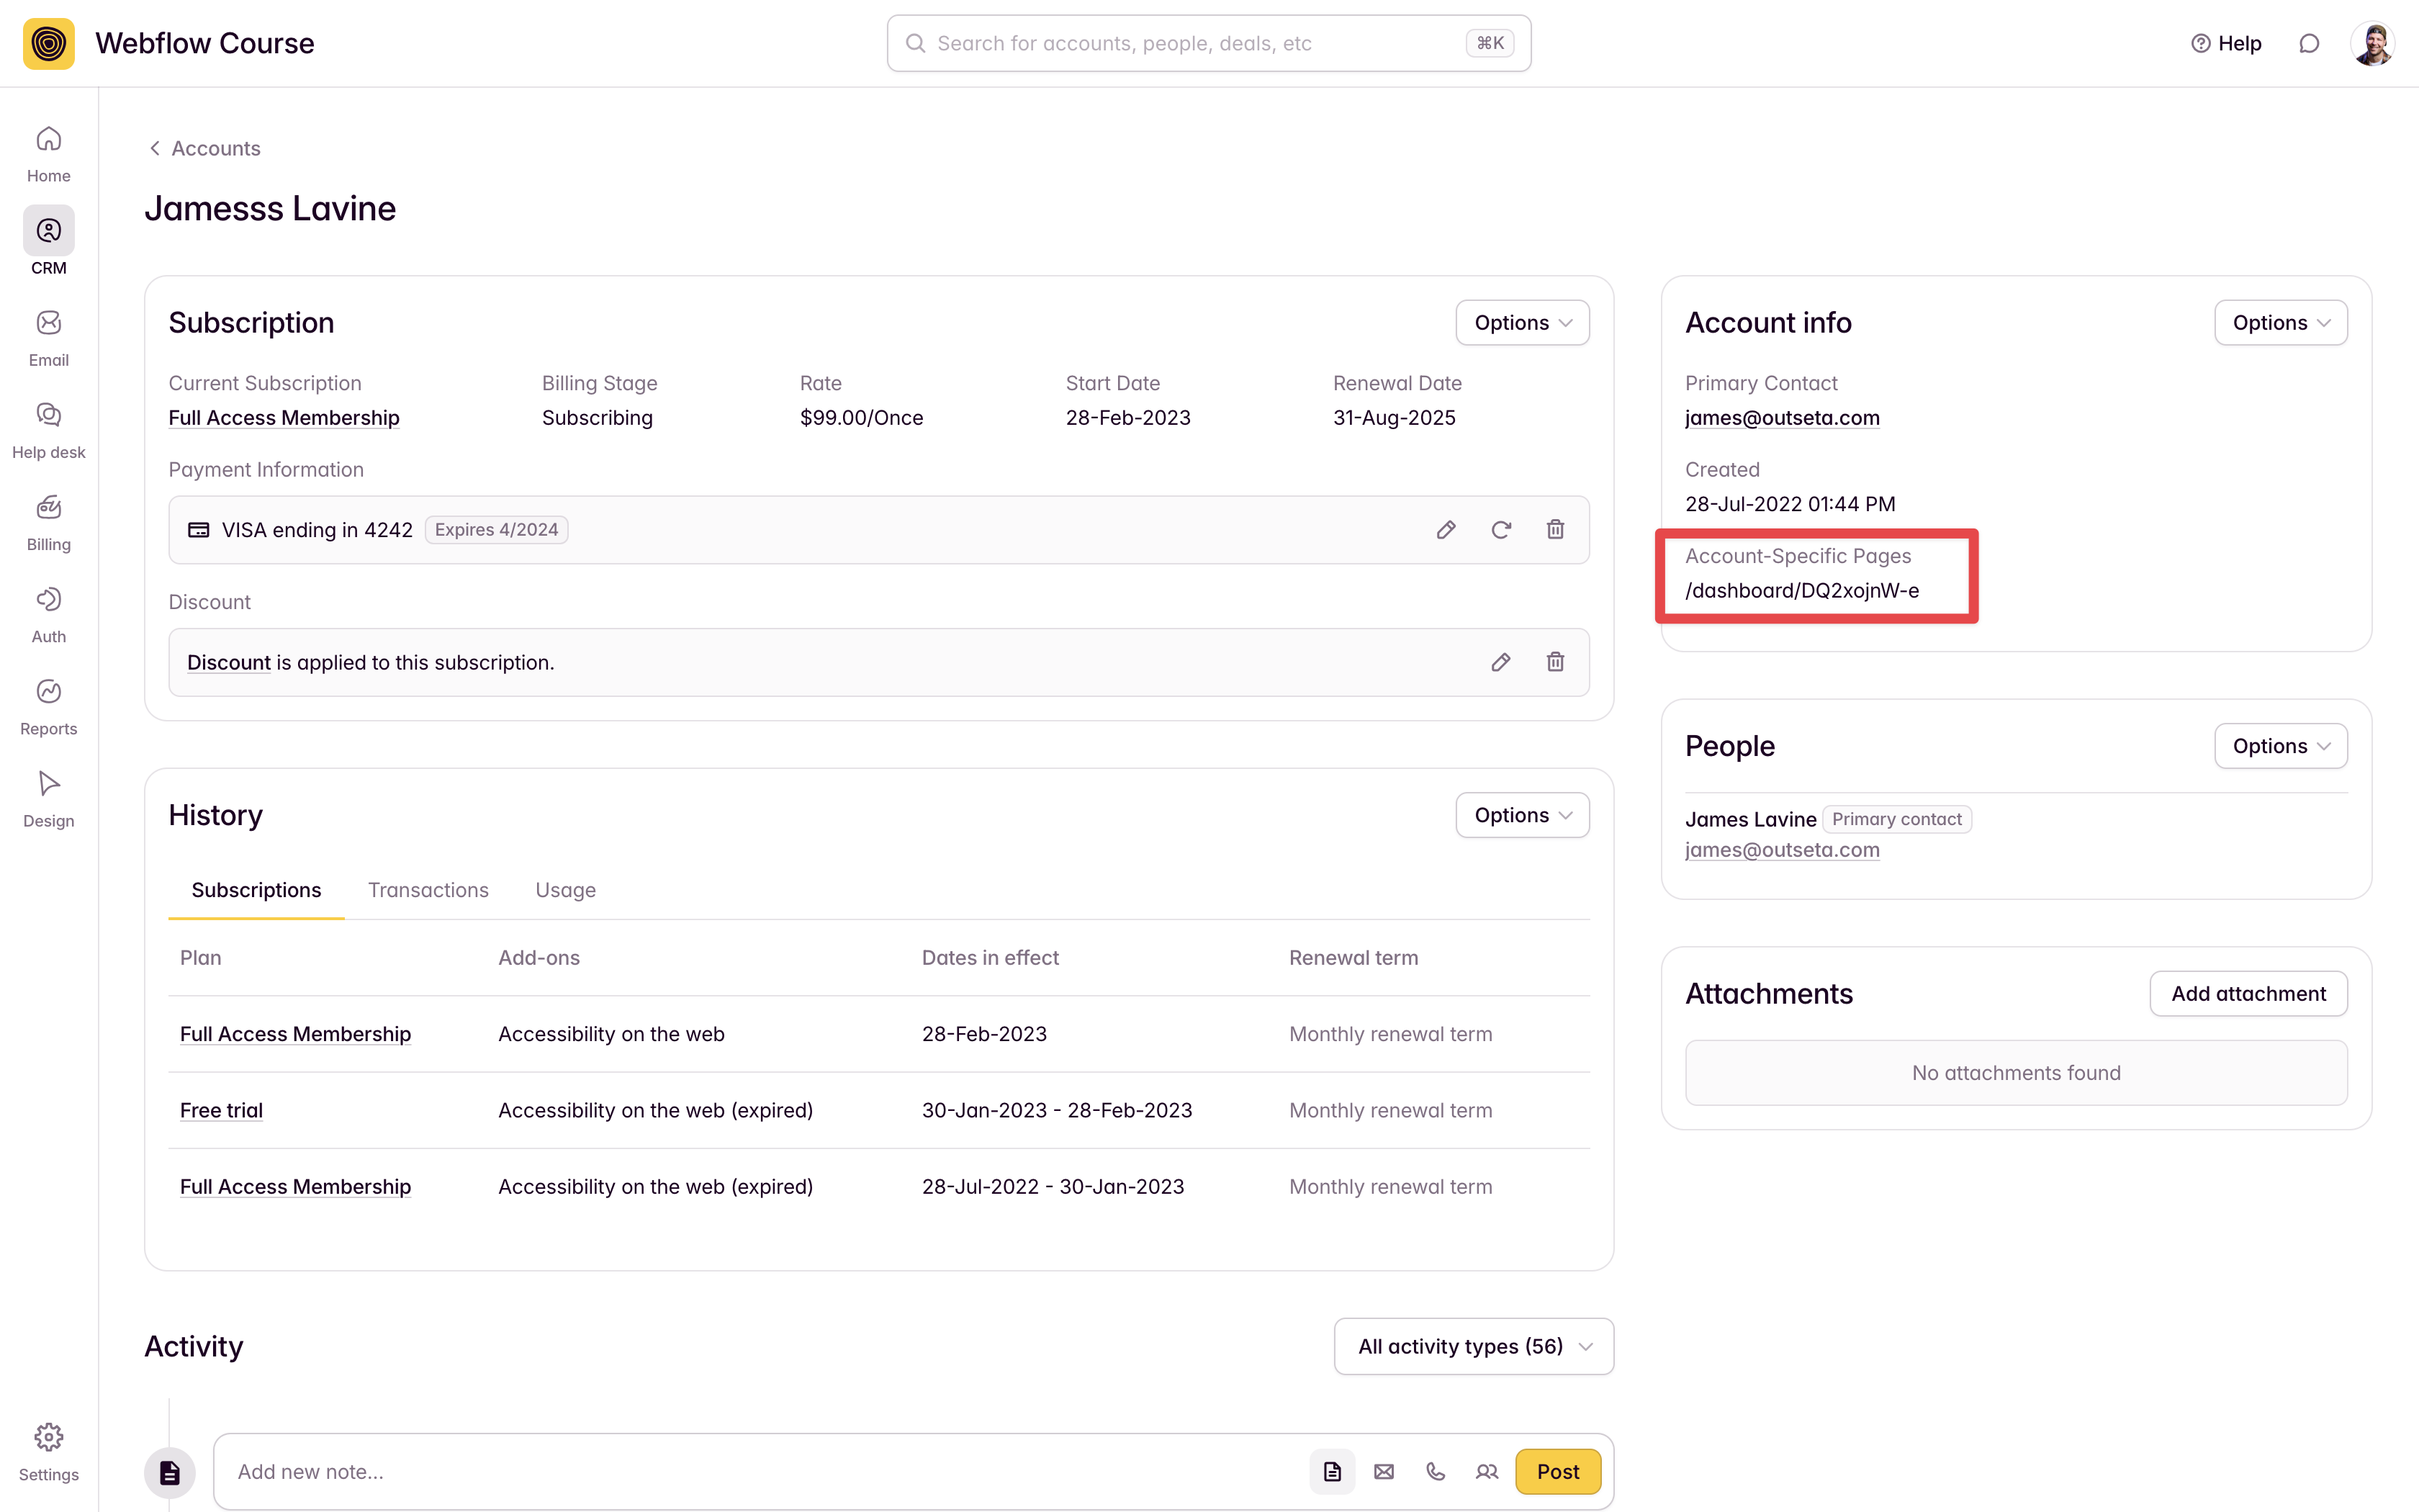Edit the discount with pencil icon
Image resolution: width=2419 pixels, height=1512 pixels.
tap(1500, 662)
